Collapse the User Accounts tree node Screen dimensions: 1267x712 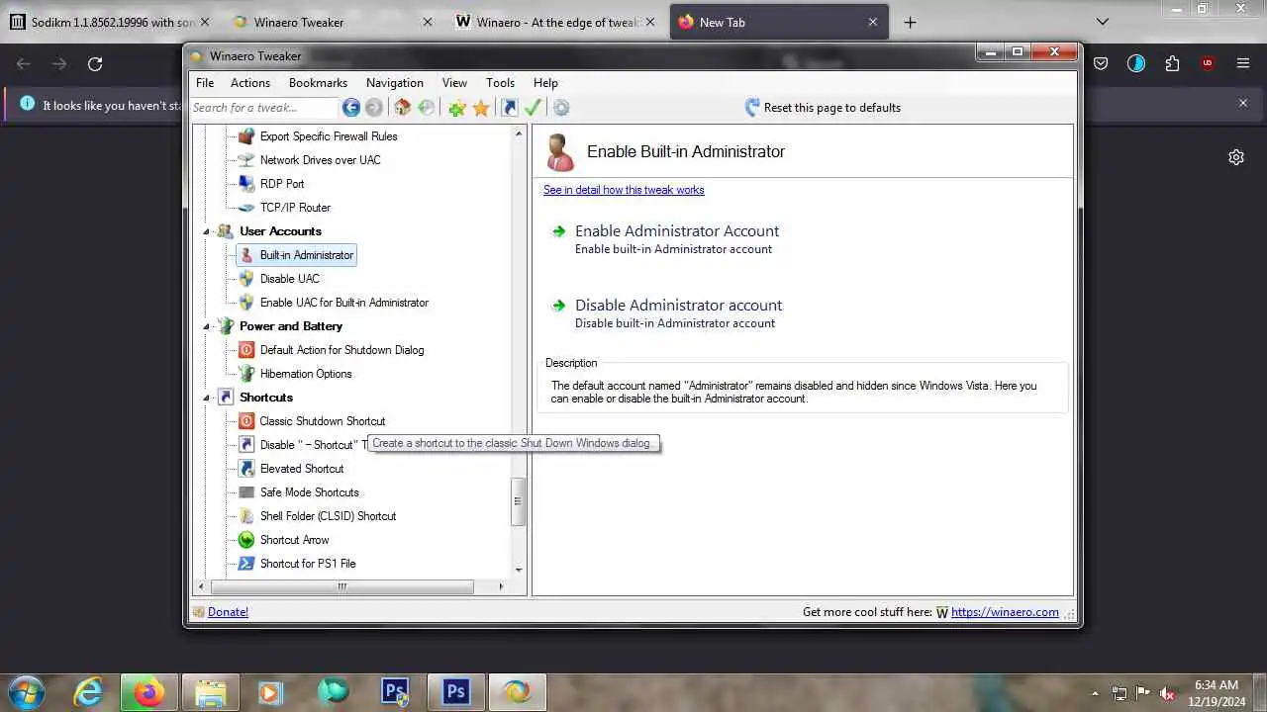(x=207, y=231)
